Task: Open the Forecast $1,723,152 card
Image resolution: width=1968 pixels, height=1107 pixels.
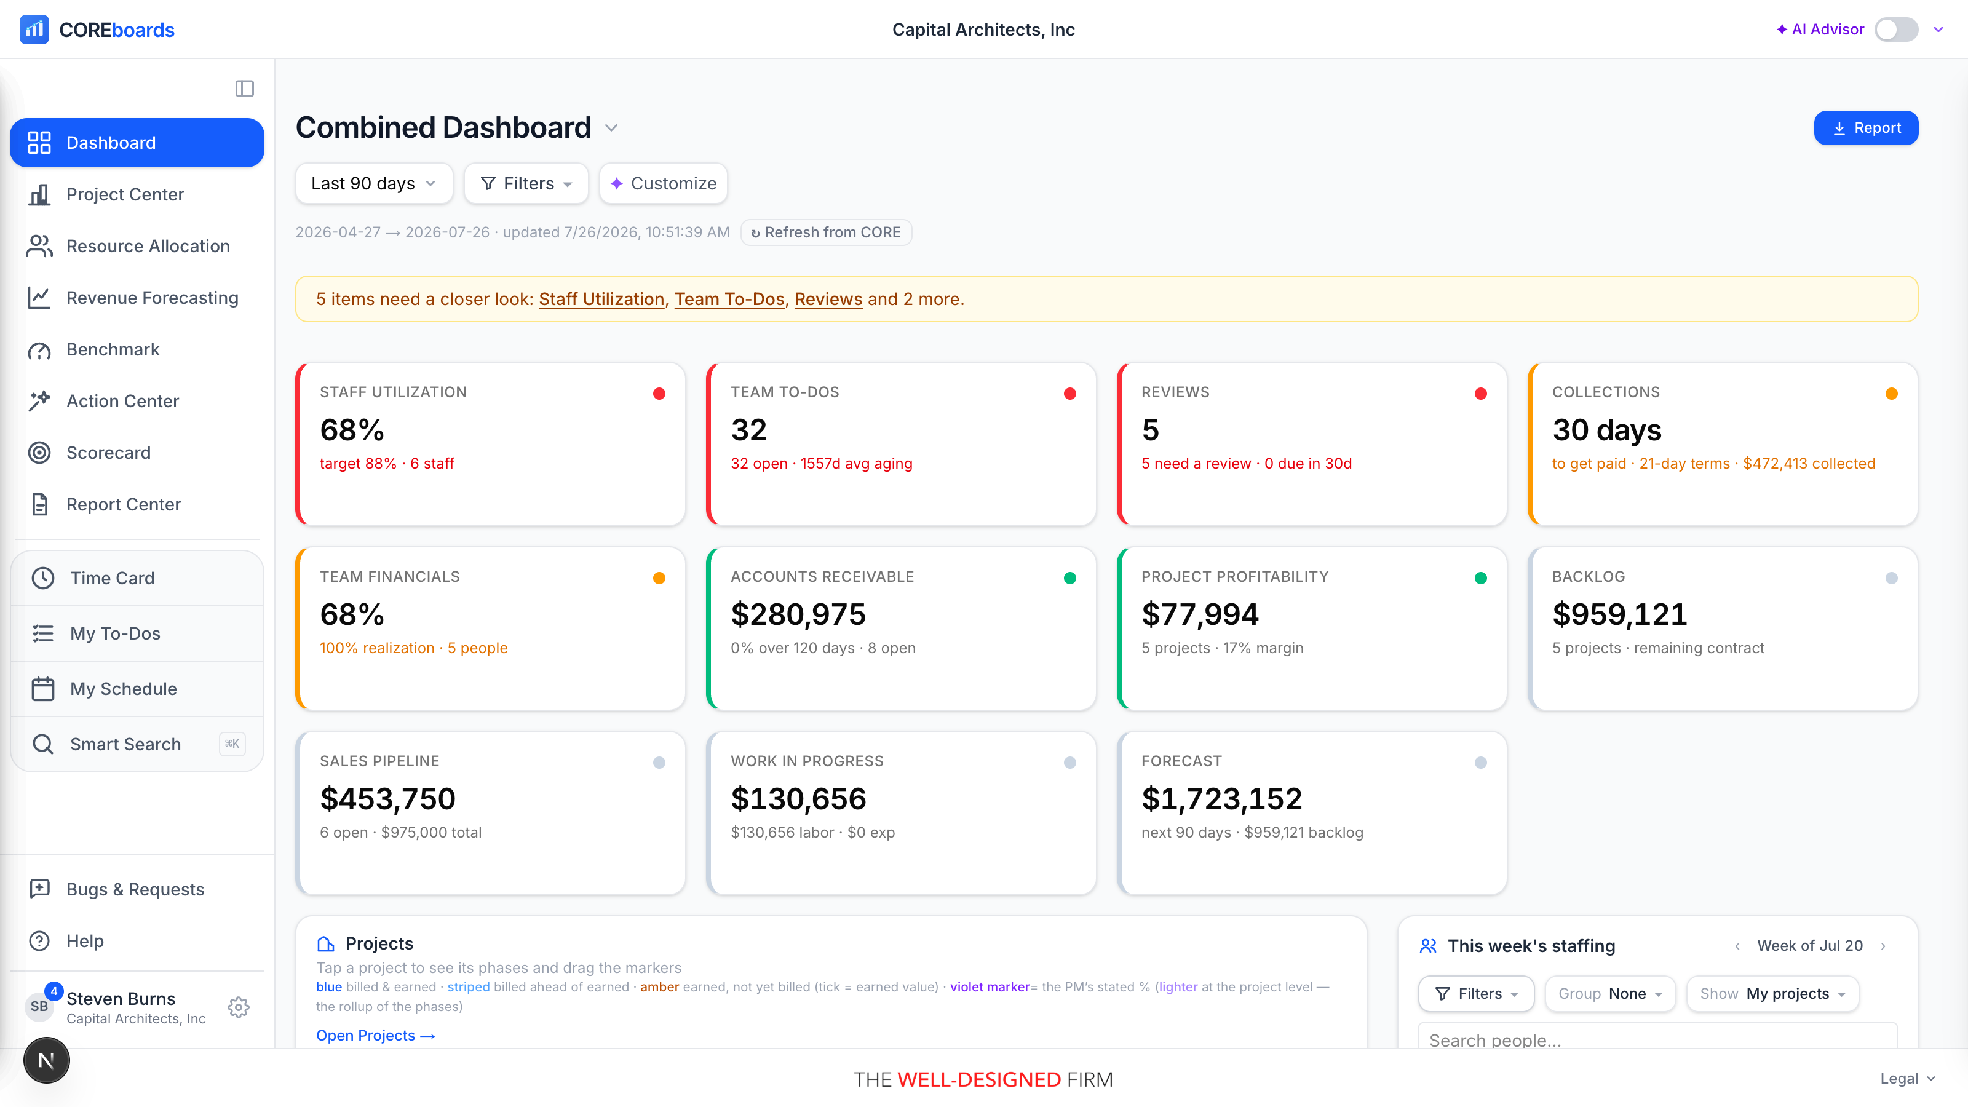Action: (1312, 813)
